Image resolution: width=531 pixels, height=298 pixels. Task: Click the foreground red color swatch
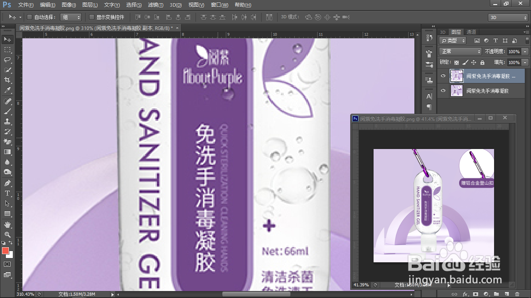click(5, 251)
